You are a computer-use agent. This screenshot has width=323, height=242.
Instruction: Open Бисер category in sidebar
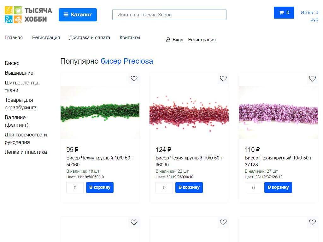(12, 63)
